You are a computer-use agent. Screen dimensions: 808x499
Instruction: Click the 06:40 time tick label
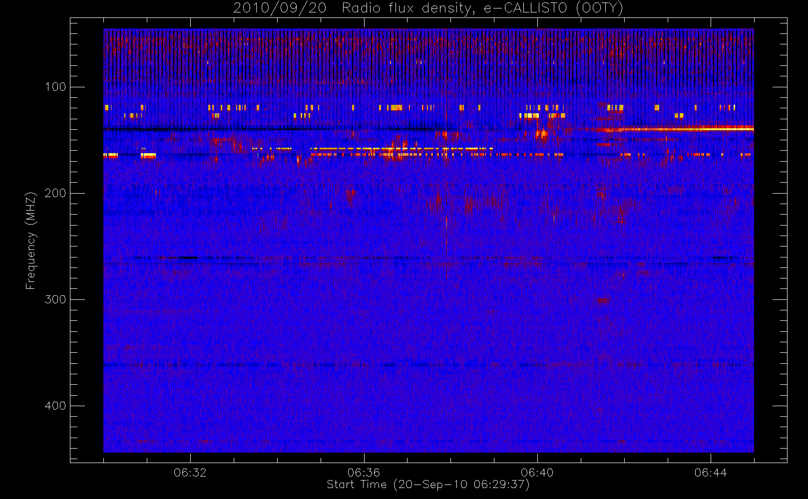537,473
